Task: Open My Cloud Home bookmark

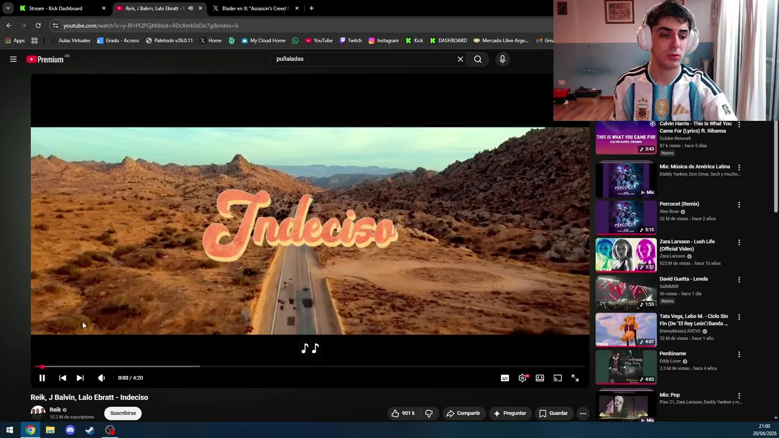Action: 263,41
